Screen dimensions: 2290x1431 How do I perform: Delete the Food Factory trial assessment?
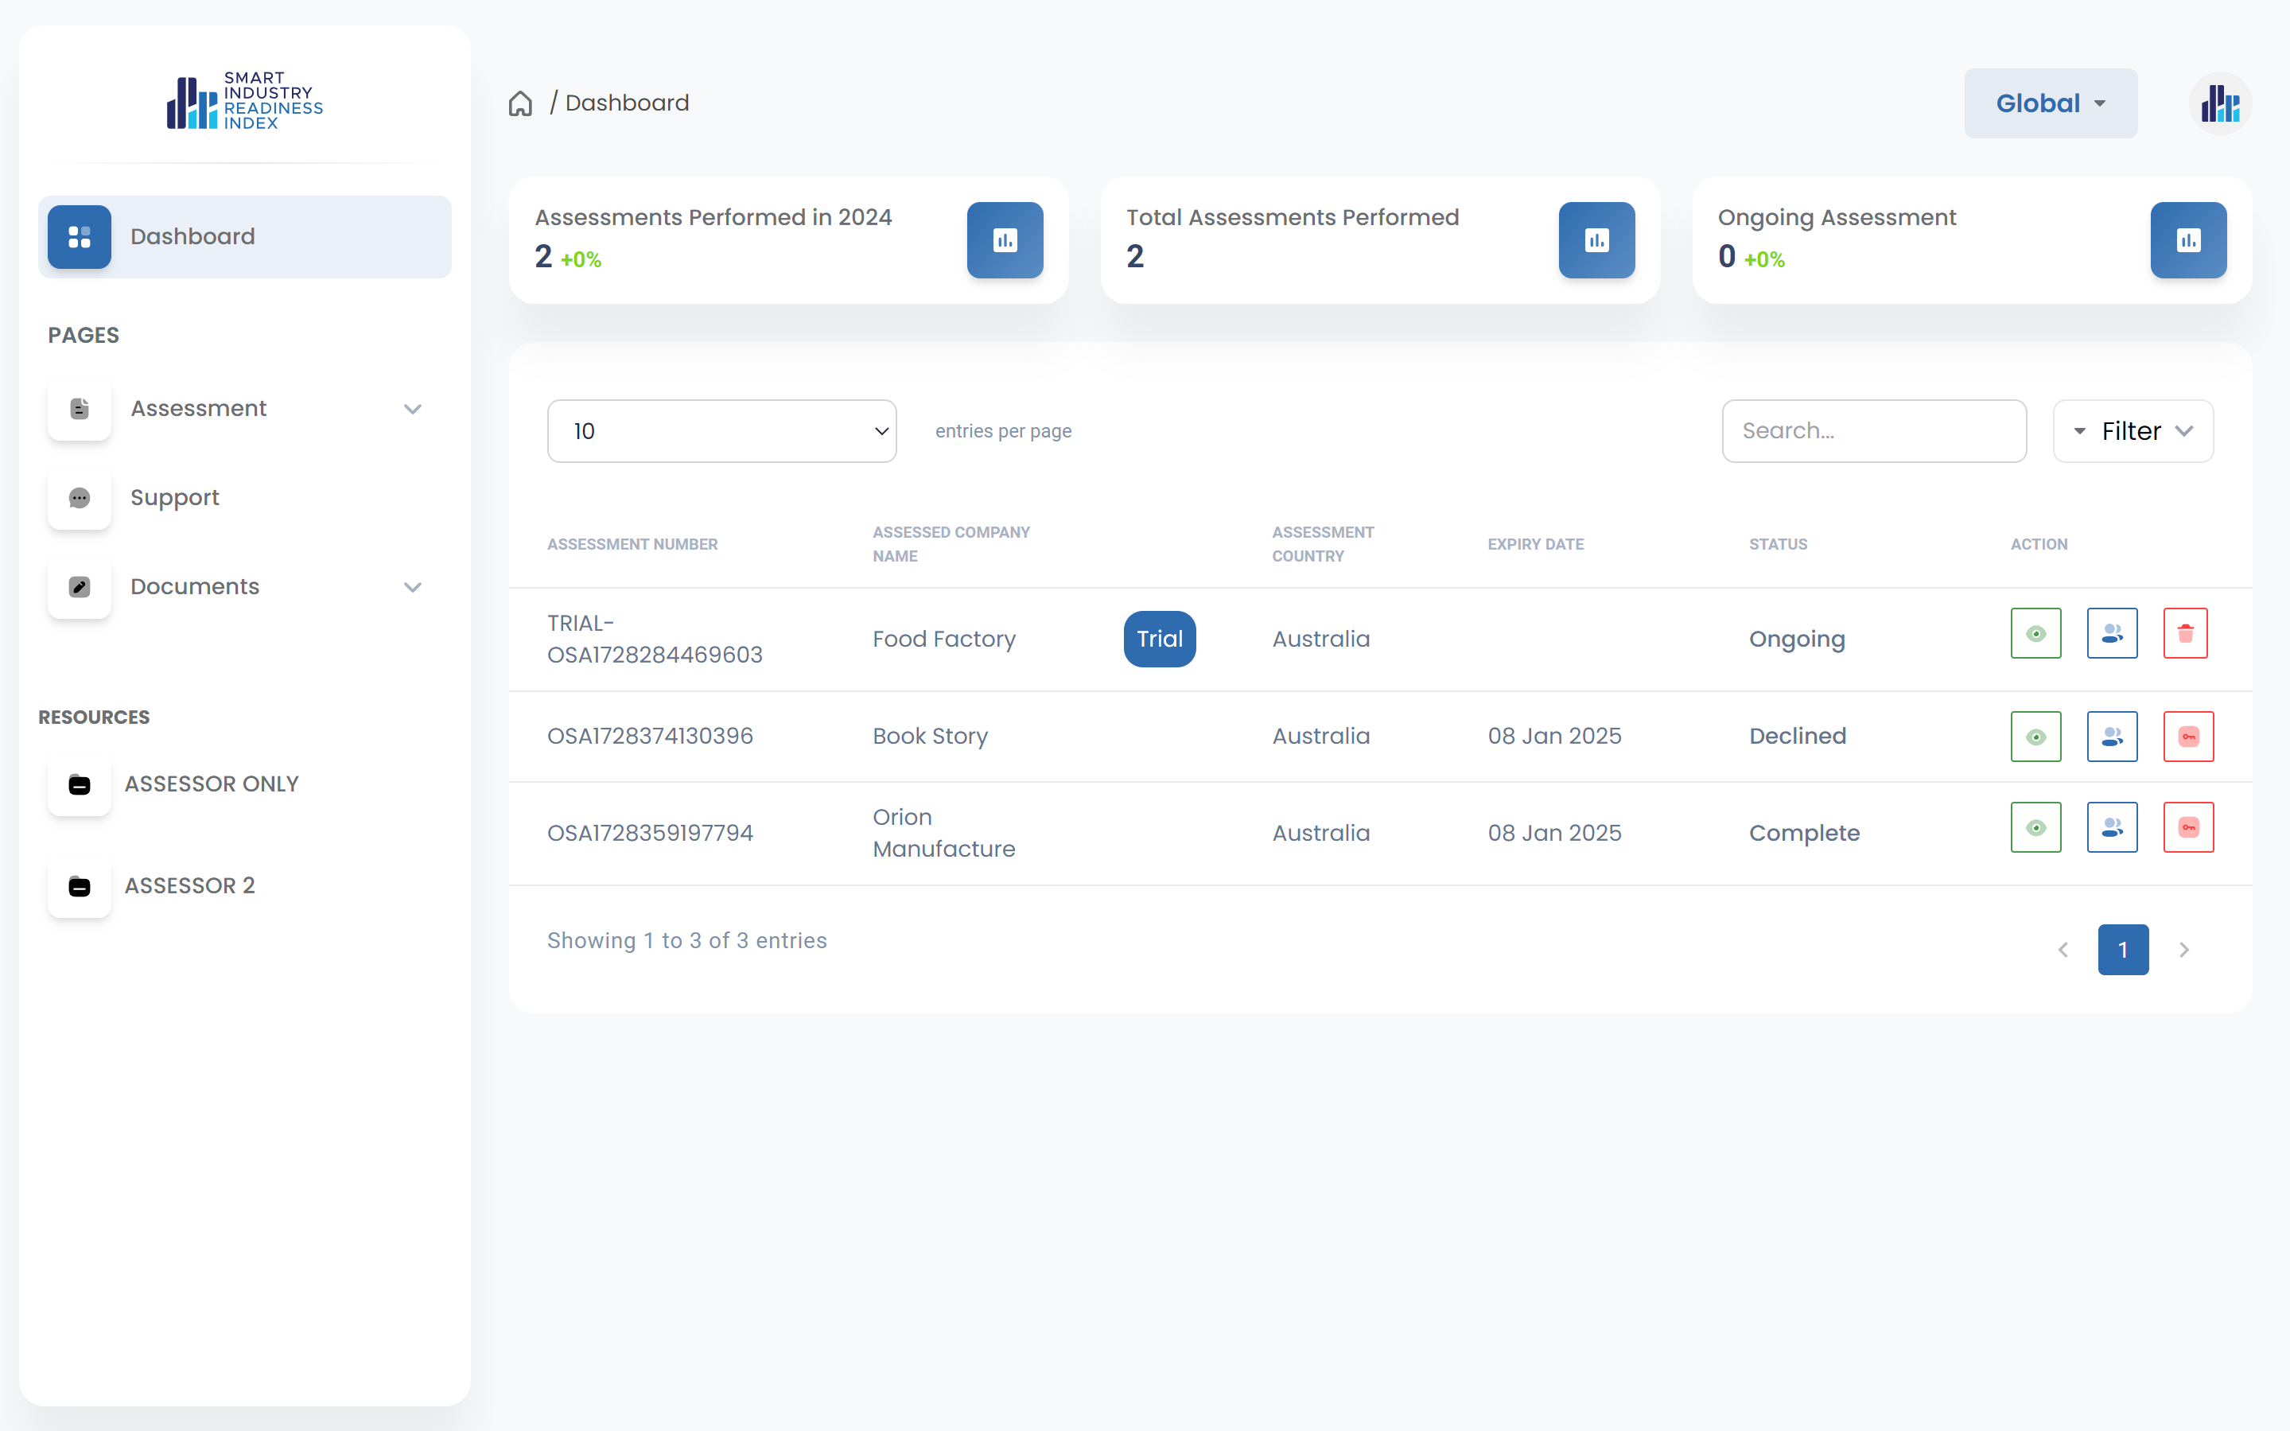coord(2184,633)
